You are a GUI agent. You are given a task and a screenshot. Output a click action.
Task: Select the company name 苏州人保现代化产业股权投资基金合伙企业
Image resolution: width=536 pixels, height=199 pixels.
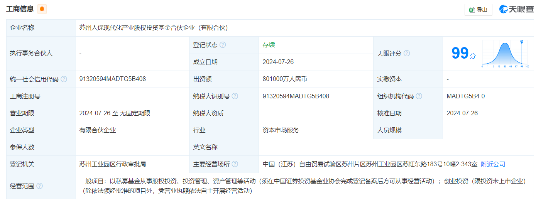[137, 28]
